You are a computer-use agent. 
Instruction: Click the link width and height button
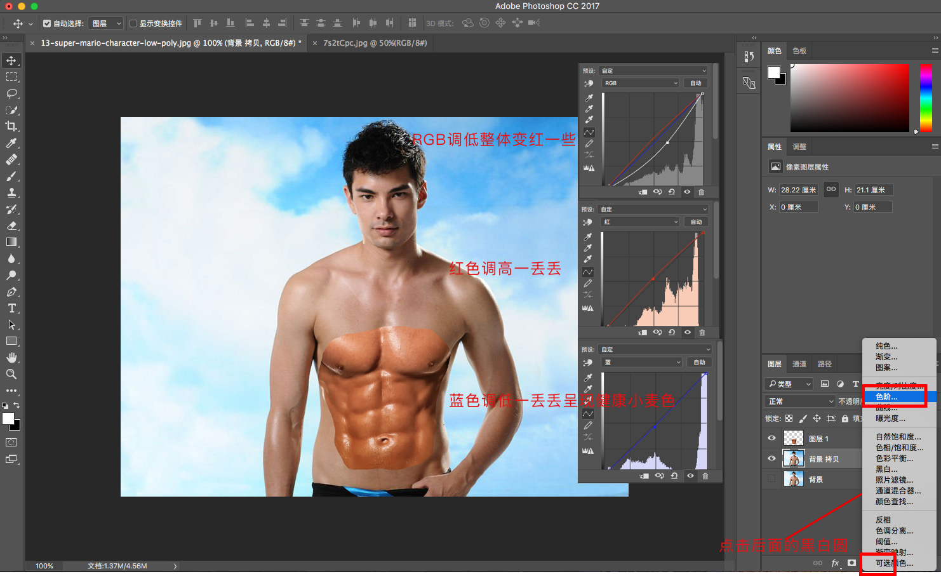[831, 189]
